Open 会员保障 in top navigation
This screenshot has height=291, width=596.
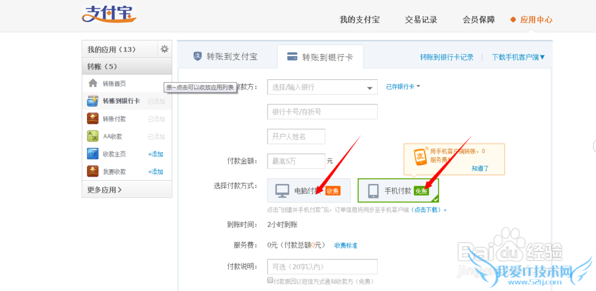(479, 20)
